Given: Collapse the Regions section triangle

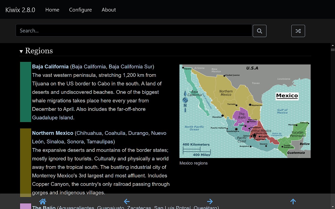Looking at the screenshot, I should 21,51.
